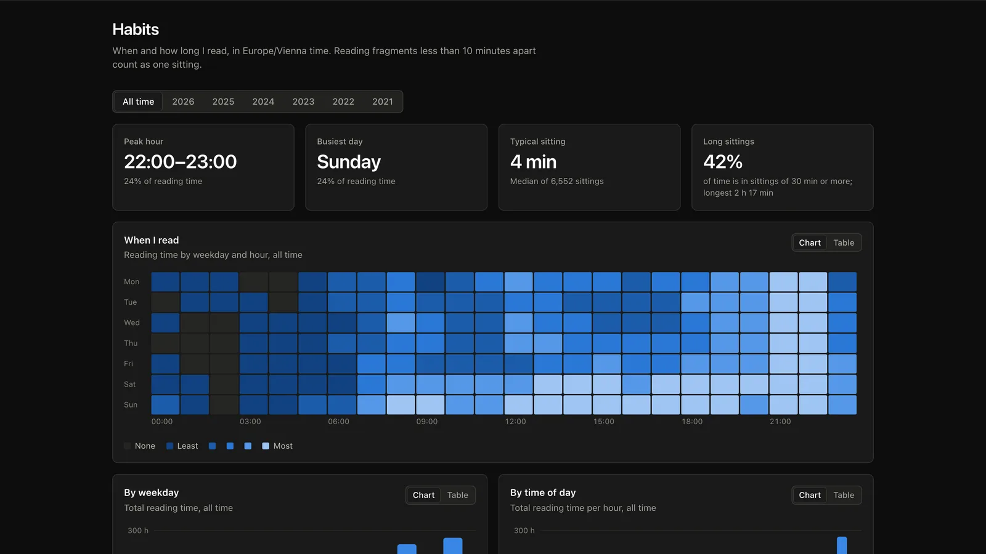Click the 21:00 hour axis label
Viewport: 986px width, 554px height.
(780, 422)
